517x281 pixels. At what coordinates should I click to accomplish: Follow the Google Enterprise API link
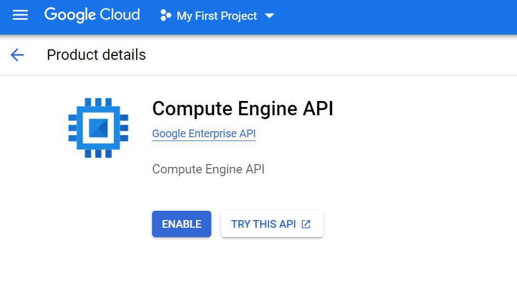[x=204, y=133]
